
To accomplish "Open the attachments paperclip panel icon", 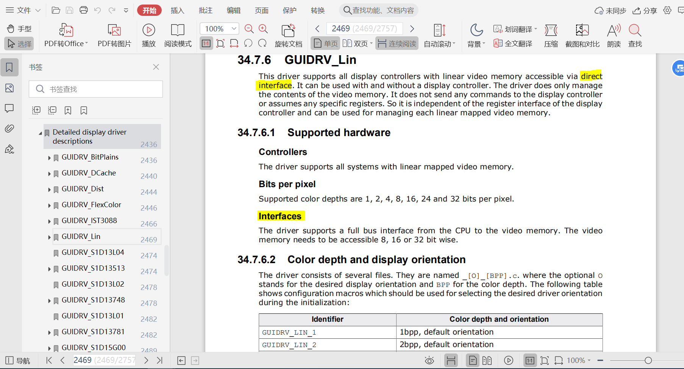I will point(9,129).
